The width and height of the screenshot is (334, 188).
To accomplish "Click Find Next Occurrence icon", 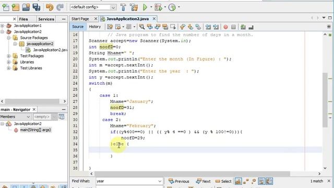I will [x=158, y=27].
